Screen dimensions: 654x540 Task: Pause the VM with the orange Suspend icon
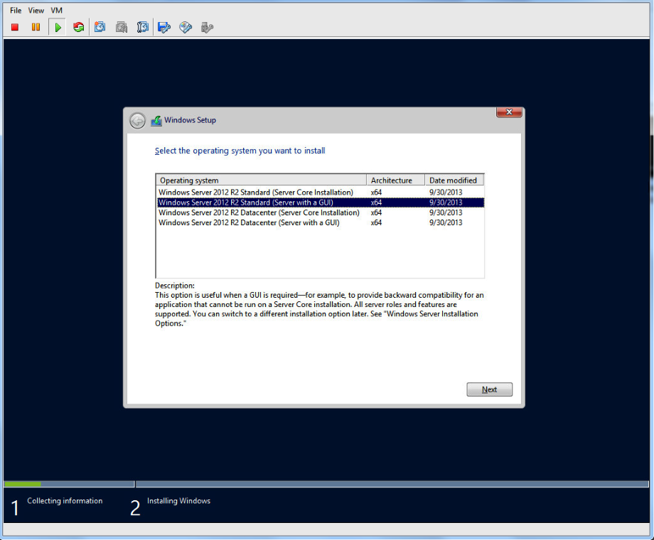[36, 28]
